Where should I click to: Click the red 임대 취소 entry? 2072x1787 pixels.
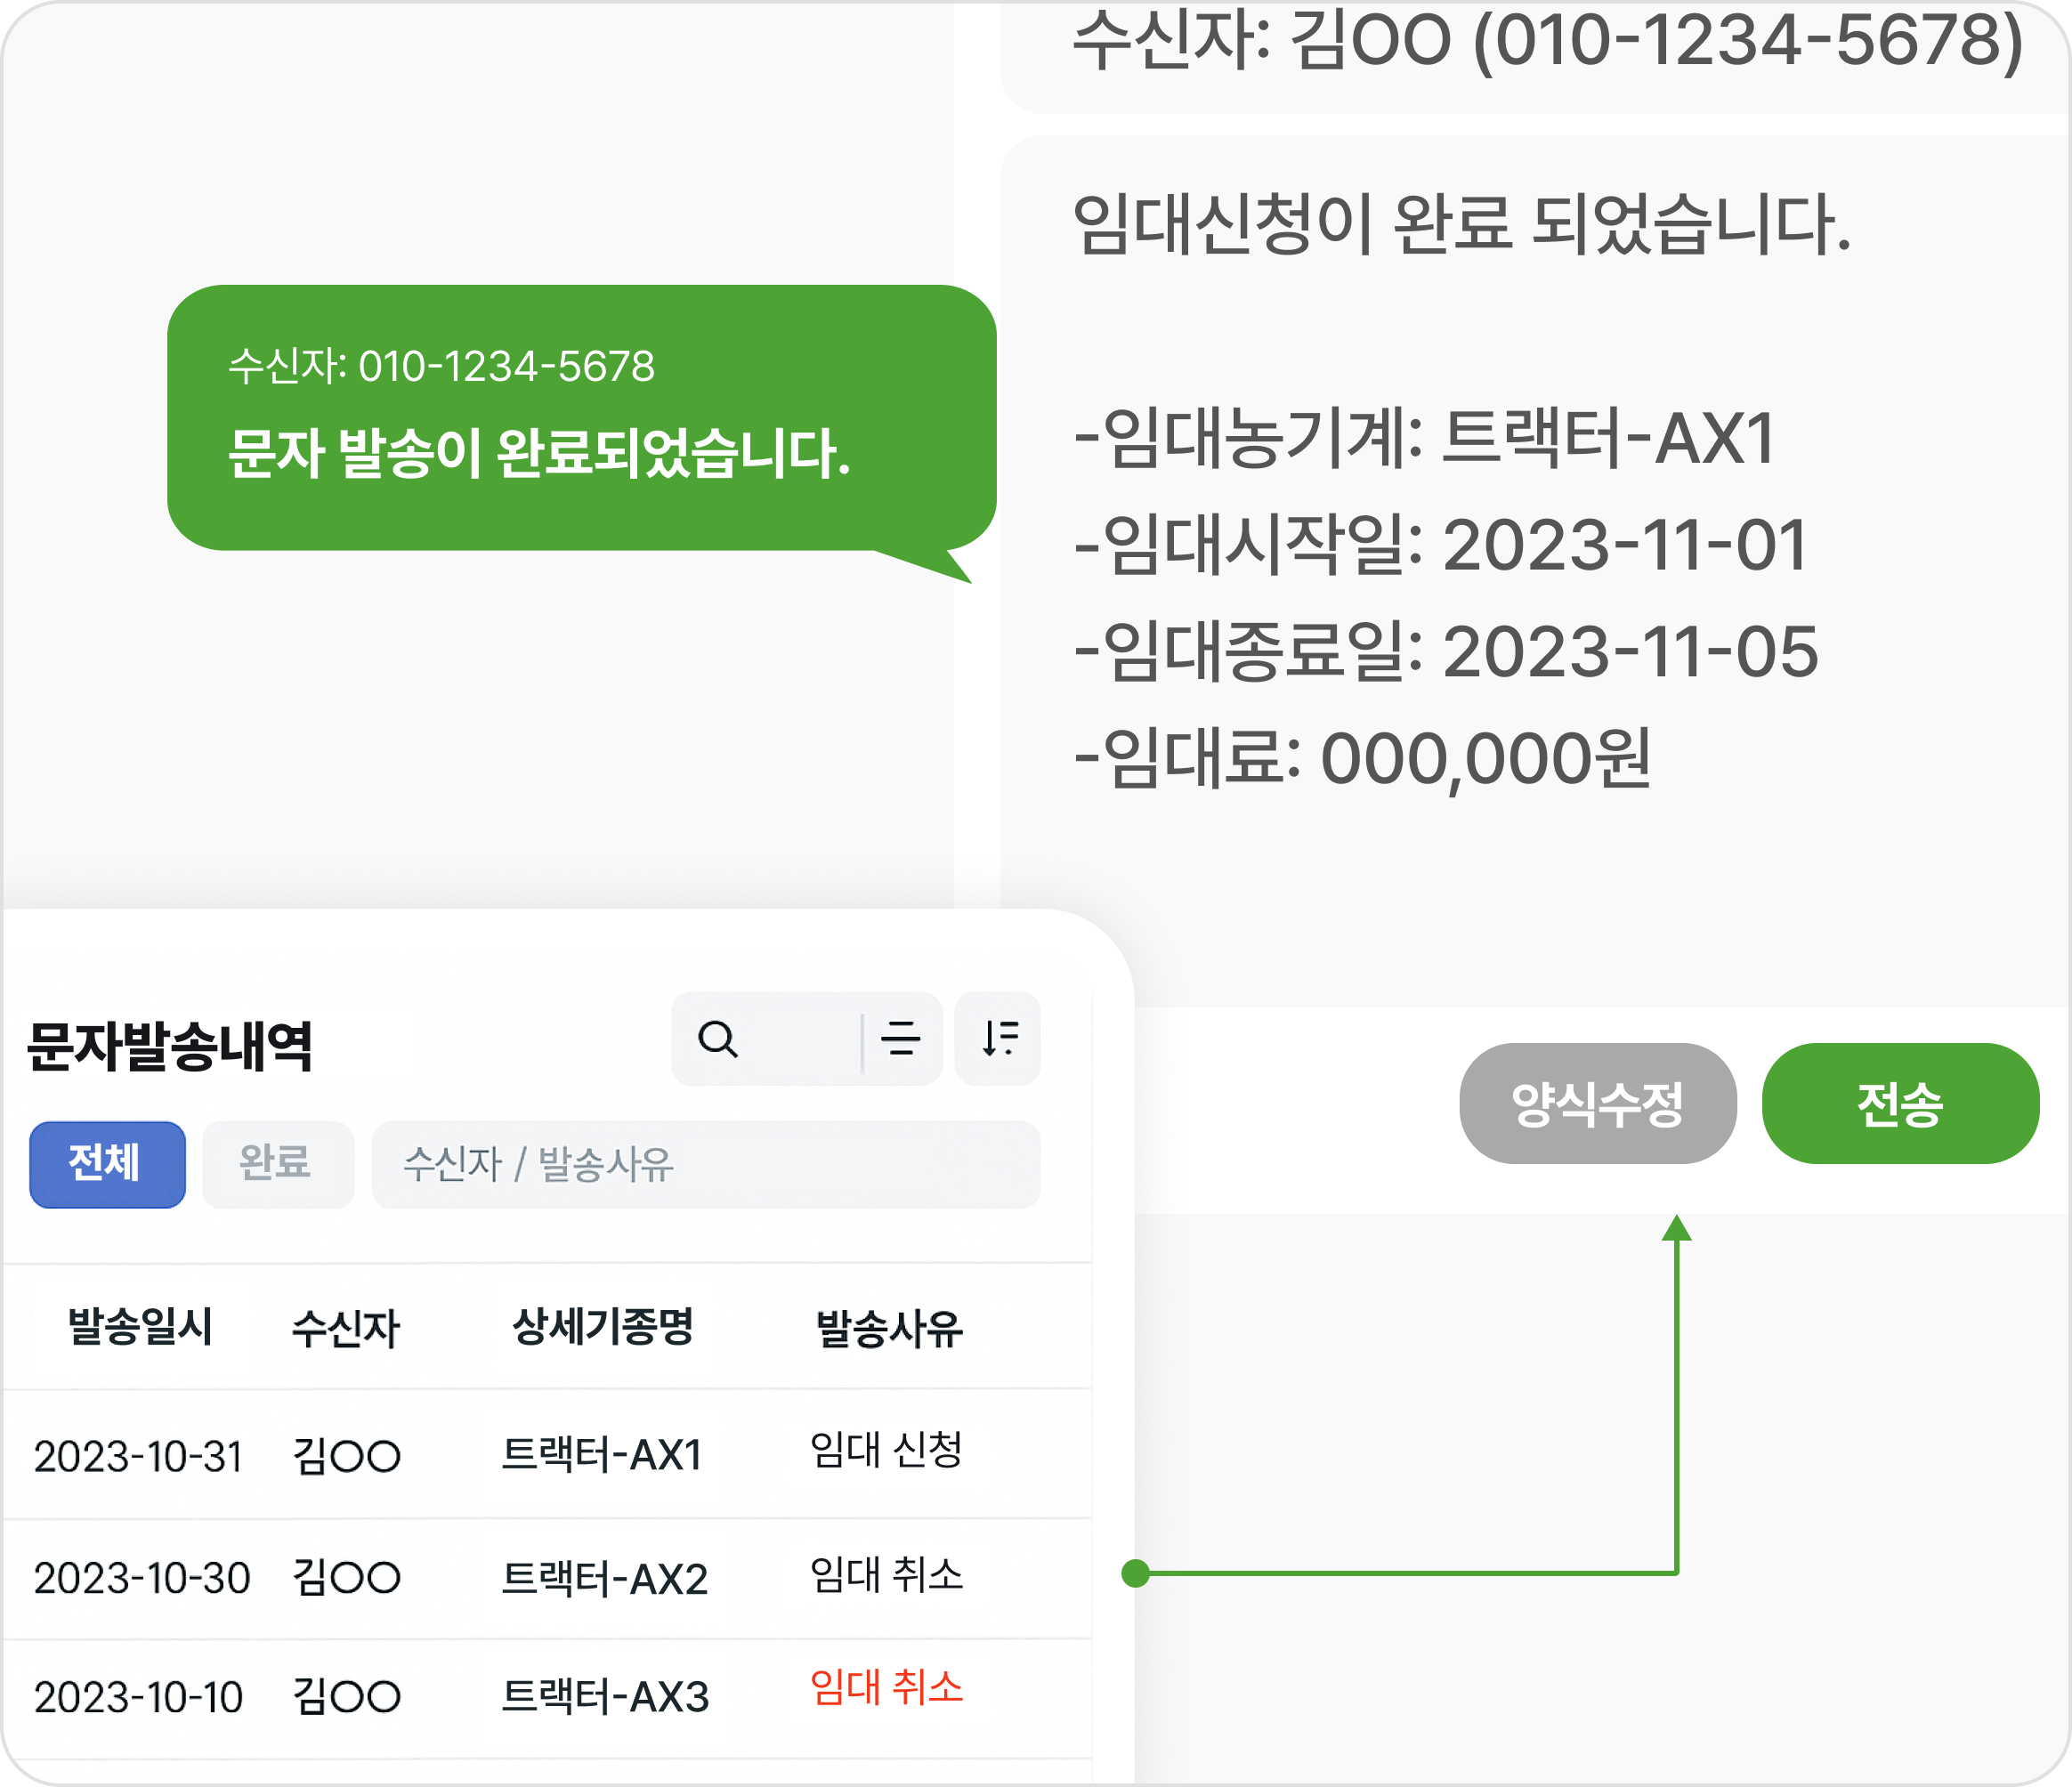pyautogui.click(x=886, y=1687)
